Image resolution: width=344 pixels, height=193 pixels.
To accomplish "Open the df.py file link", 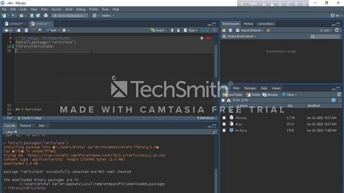I will (x=239, y=124).
